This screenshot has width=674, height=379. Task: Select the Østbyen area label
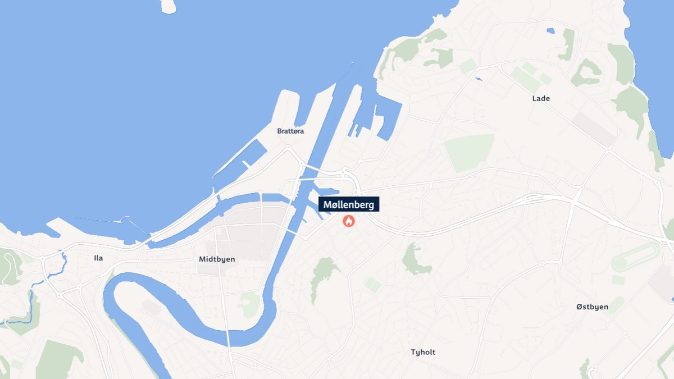(592, 307)
